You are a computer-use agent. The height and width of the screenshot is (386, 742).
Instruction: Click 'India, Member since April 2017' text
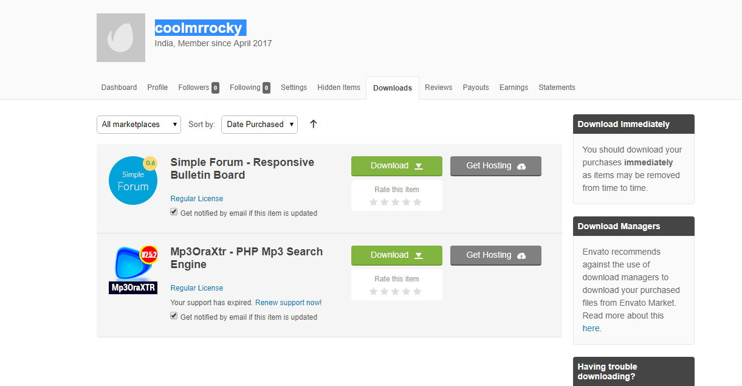(213, 44)
